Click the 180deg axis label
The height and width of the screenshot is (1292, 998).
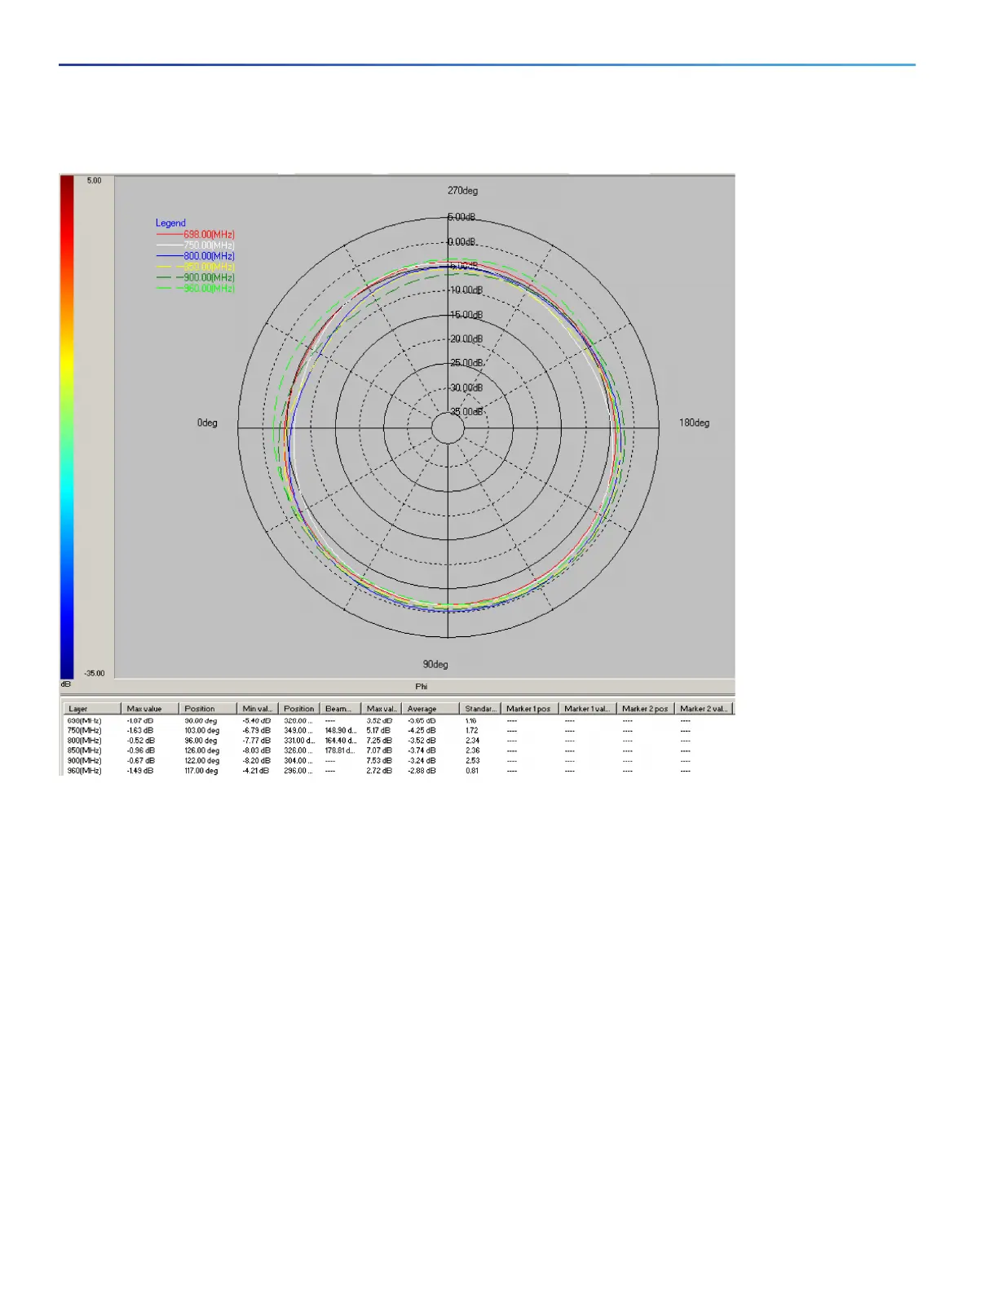[x=695, y=423]
